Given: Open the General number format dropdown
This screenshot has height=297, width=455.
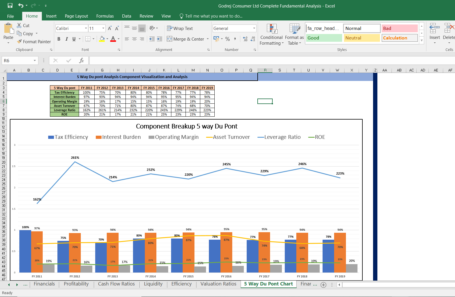Looking at the screenshot, I should [254, 28].
